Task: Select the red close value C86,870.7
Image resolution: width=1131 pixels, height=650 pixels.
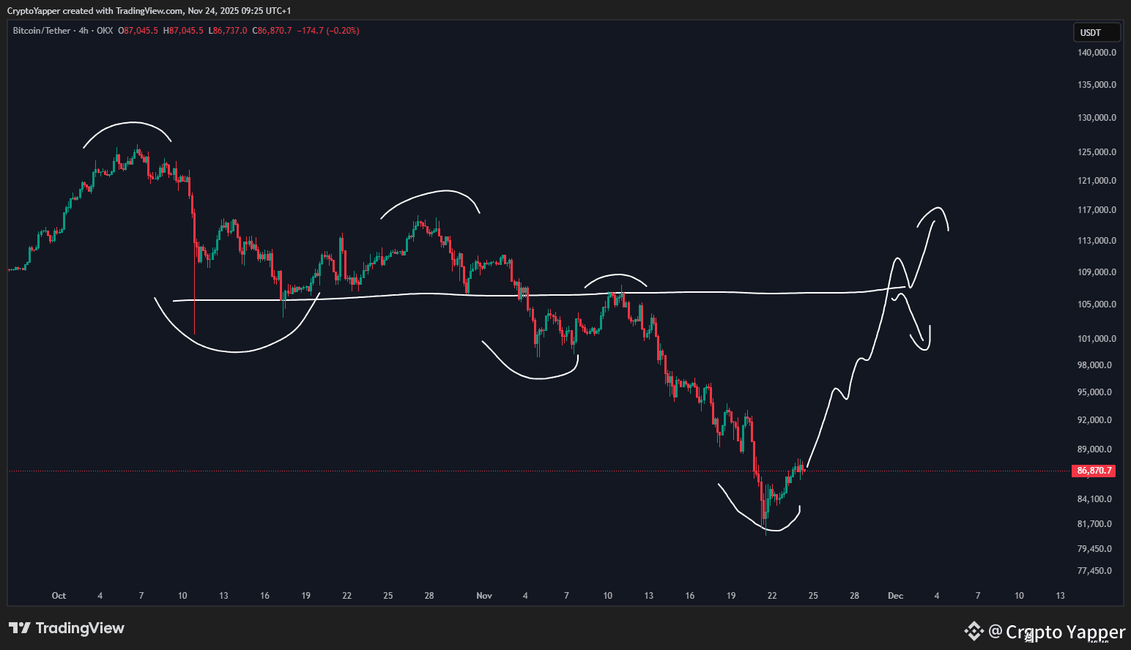Action: pyautogui.click(x=271, y=31)
